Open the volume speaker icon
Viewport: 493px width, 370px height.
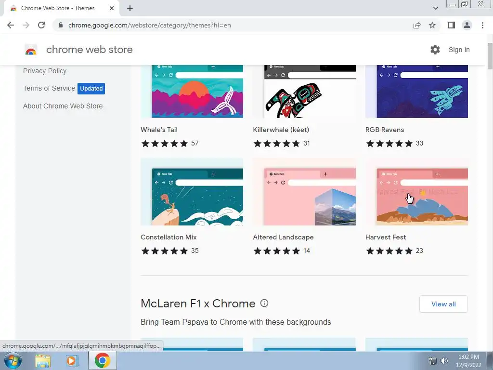point(444,361)
